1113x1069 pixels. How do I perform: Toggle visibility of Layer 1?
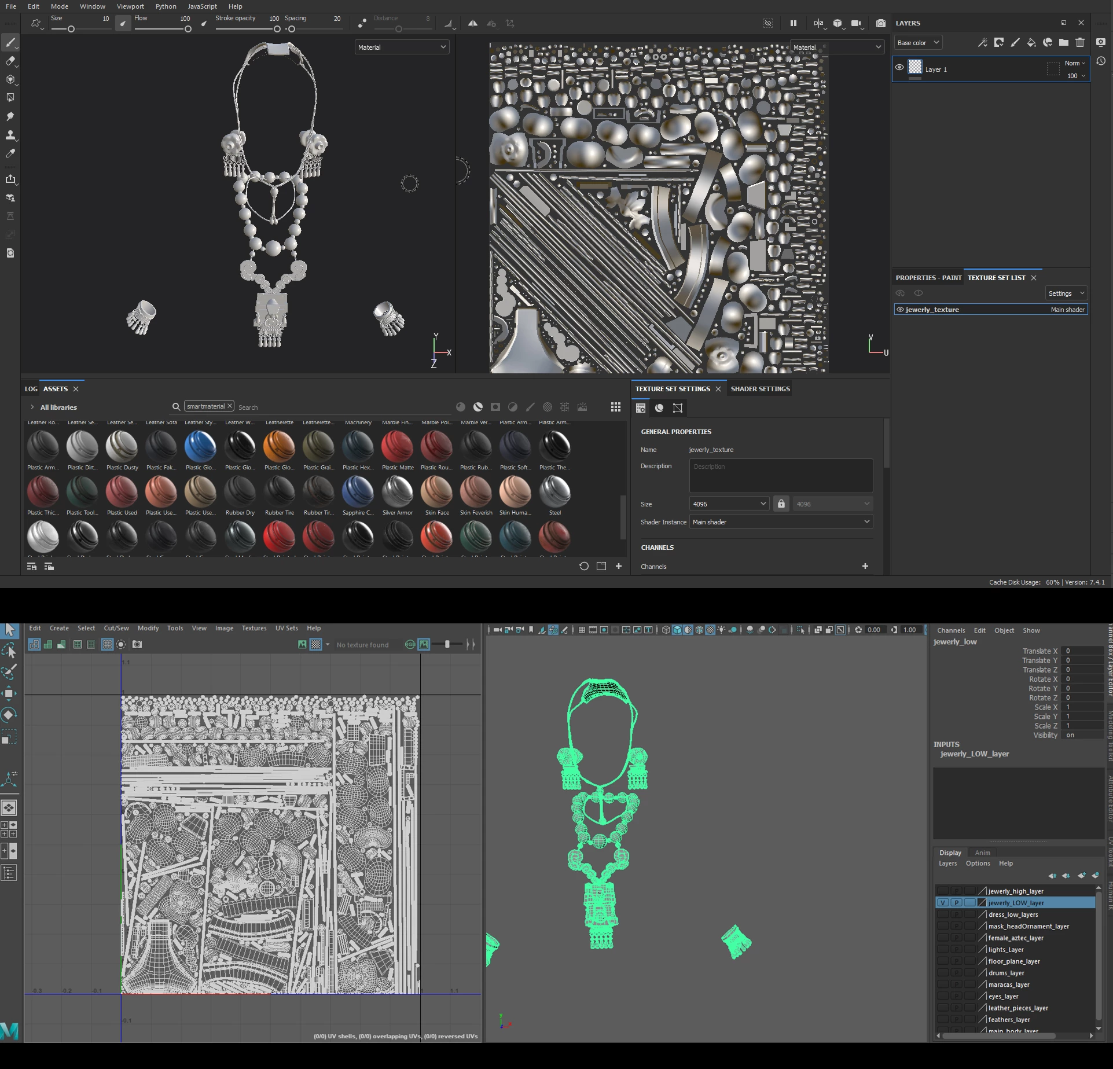point(899,67)
